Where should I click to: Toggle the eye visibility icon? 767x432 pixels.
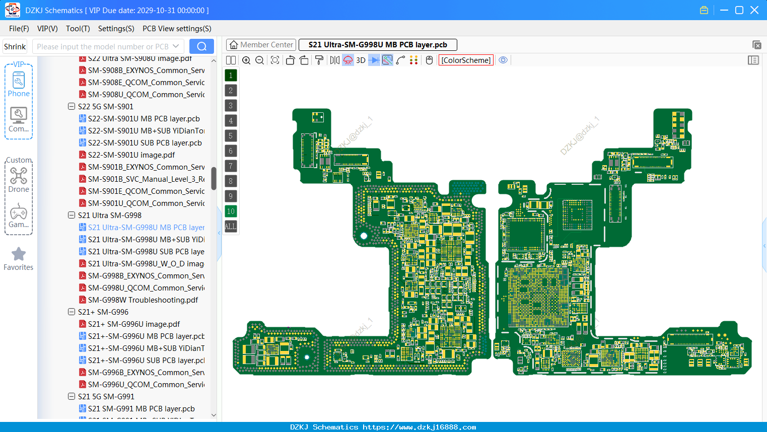(503, 60)
